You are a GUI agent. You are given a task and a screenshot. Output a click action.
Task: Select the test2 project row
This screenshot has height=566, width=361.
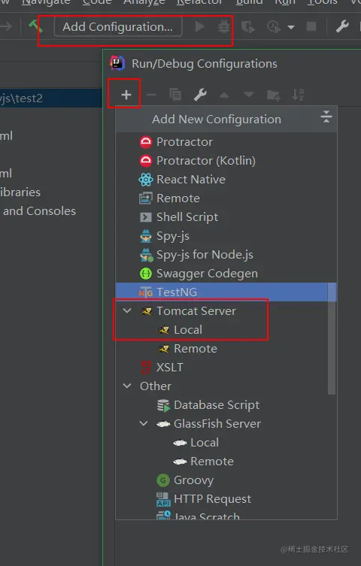[x=51, y=98]
